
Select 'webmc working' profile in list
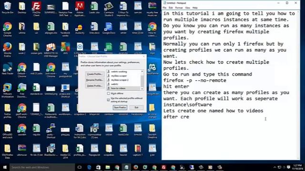pos(123,72)
